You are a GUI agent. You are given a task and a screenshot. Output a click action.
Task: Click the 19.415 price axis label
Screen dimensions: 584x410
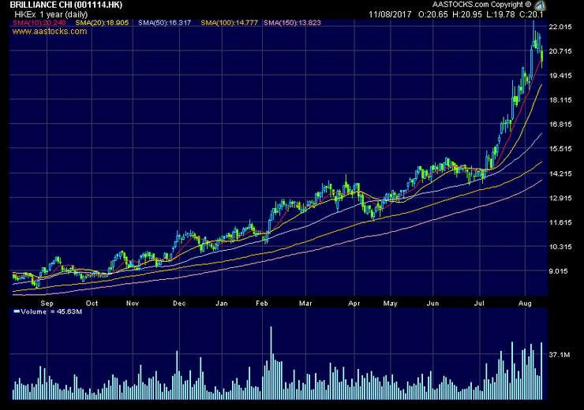click(560, 76)
